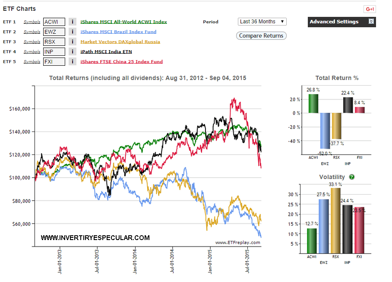Click the Symbols link for ETF 1
Screen dimensions: 392x282
click(32, 22)
